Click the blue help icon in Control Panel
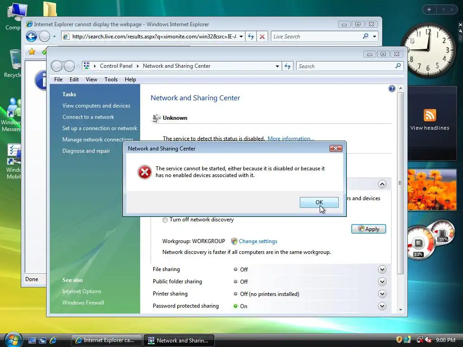 pos(392,89)
